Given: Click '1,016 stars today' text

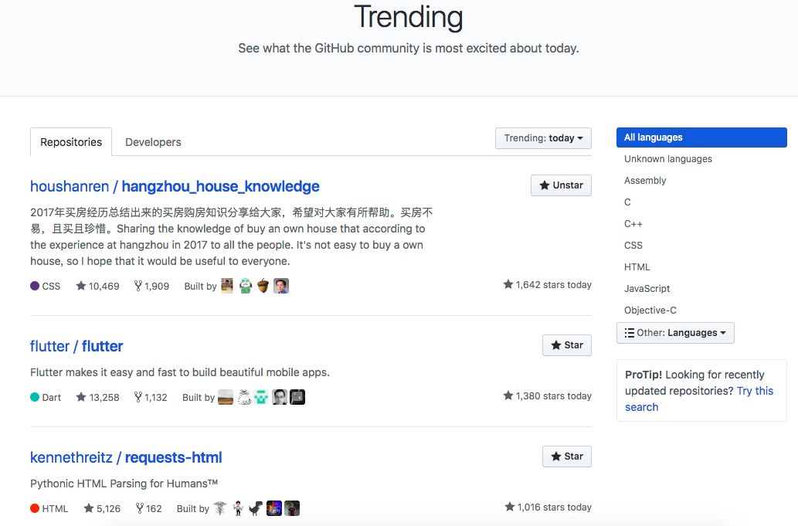Looking at the screenshot, I should pyautogui.click(x=548, y=507).
